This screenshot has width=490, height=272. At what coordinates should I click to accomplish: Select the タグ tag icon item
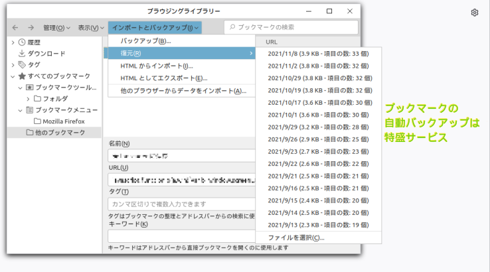(x=22, y=65)
